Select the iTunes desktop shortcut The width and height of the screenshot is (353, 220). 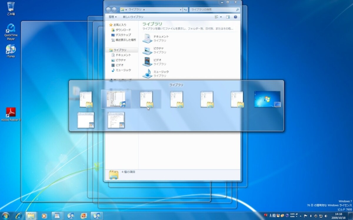(x=11, y=51)
